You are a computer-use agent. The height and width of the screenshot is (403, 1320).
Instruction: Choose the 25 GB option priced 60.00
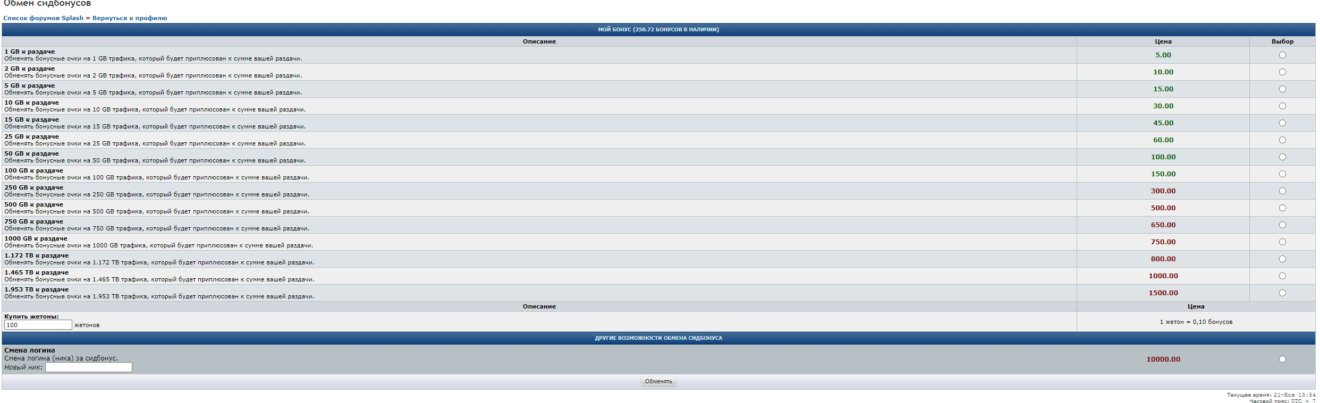pyautogui.click(x=1282, y=140)
